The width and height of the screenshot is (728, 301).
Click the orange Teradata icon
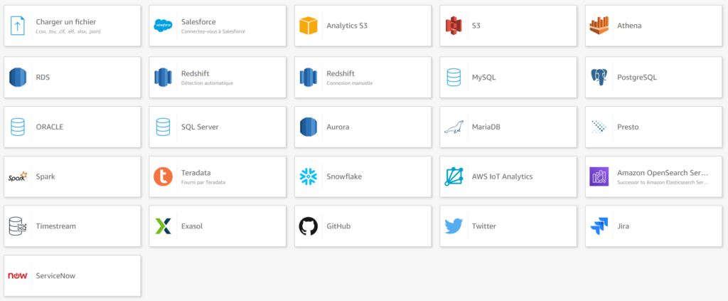163,176
